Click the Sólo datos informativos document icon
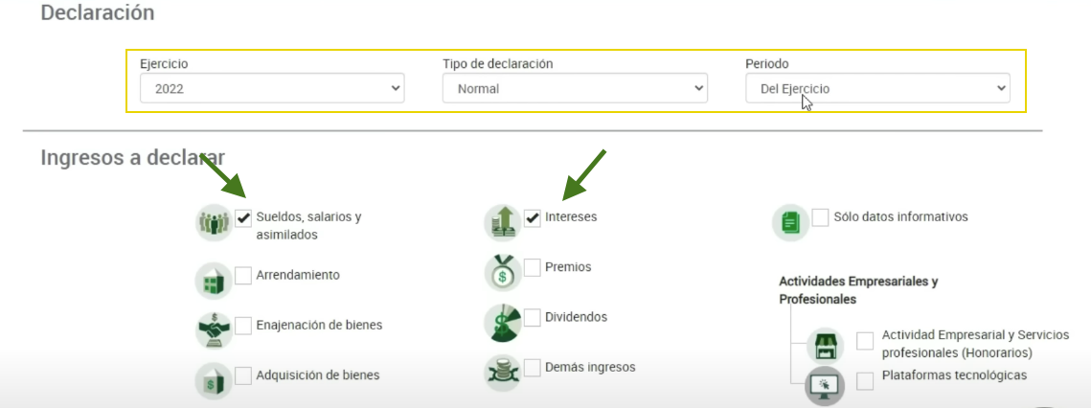 [x=791, y=223]
